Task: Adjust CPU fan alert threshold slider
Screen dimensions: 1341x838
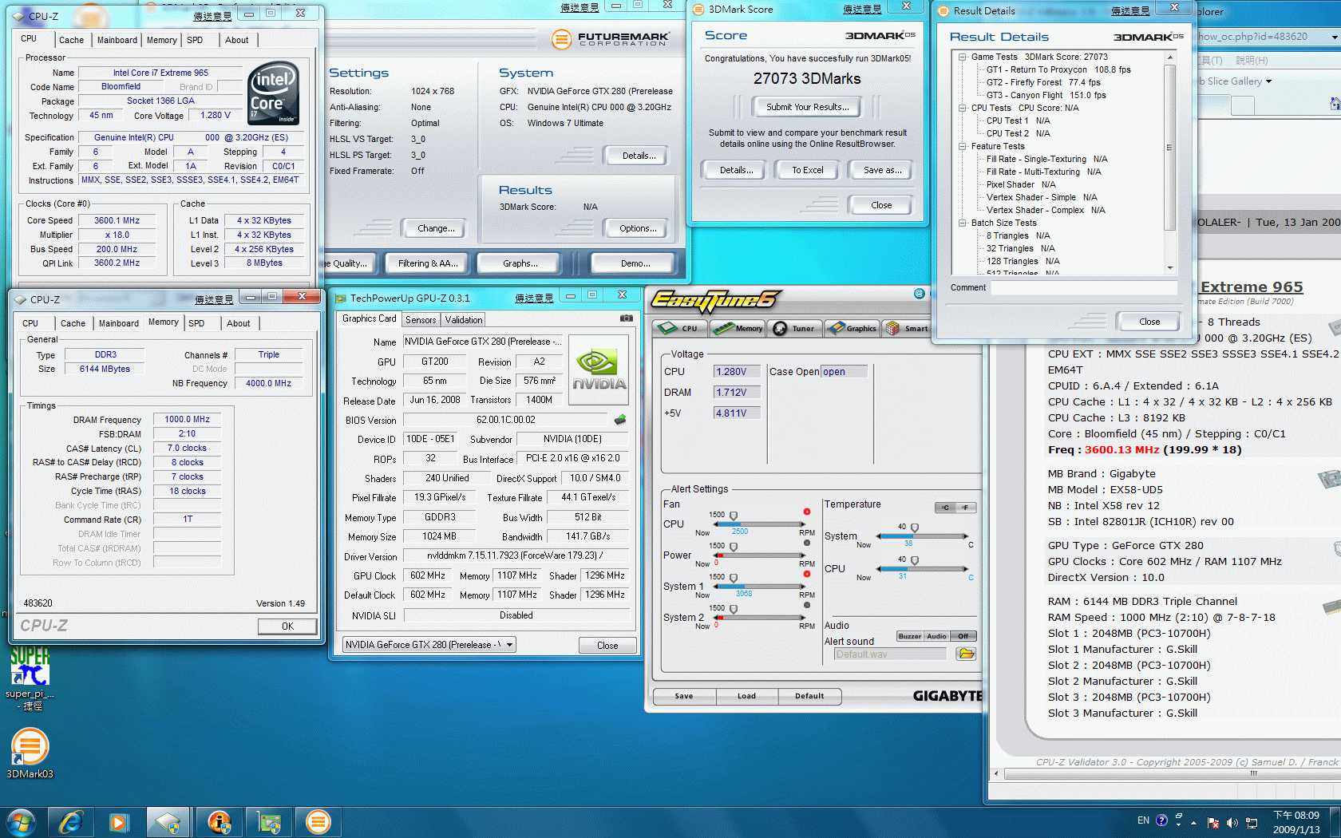Action: coord(734,516)
